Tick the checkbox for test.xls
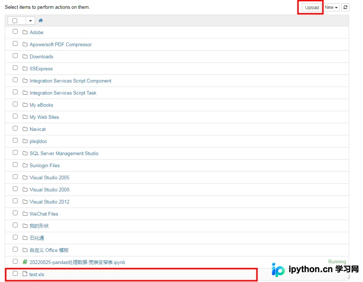The height and width of the screenshot is (282, 363). 15,274
